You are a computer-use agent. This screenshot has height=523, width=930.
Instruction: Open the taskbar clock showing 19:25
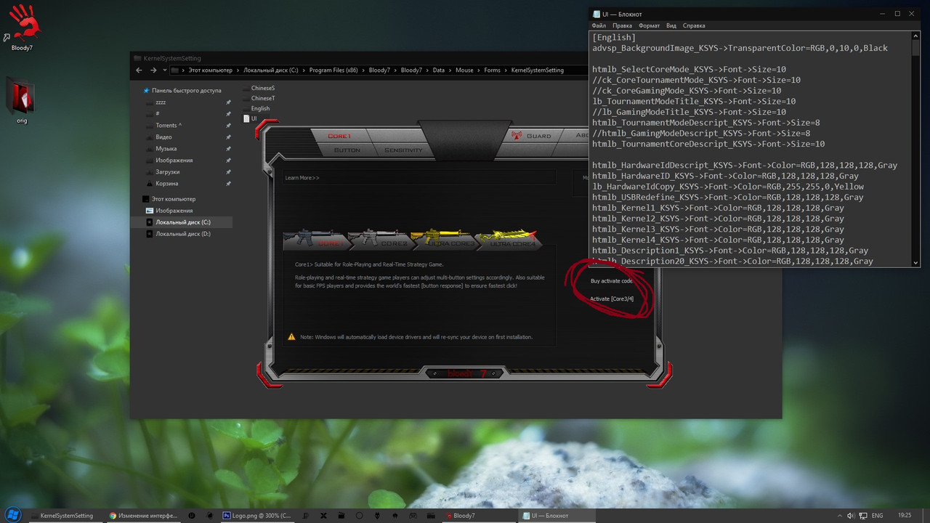tap(905, 515)
